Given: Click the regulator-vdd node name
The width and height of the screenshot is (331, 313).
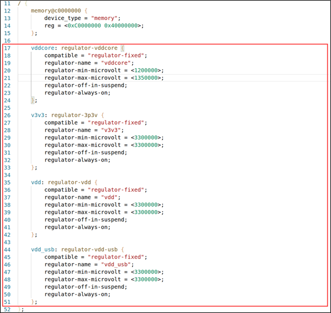Looking at the screenshot, I should point(69,183).
